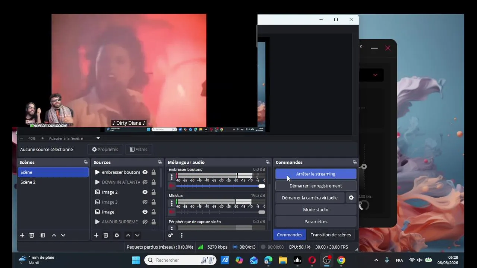The height and width of the screenshot is (268, 477).
Task: Select the Image 3 source row
Action: (x=125, y=202)
